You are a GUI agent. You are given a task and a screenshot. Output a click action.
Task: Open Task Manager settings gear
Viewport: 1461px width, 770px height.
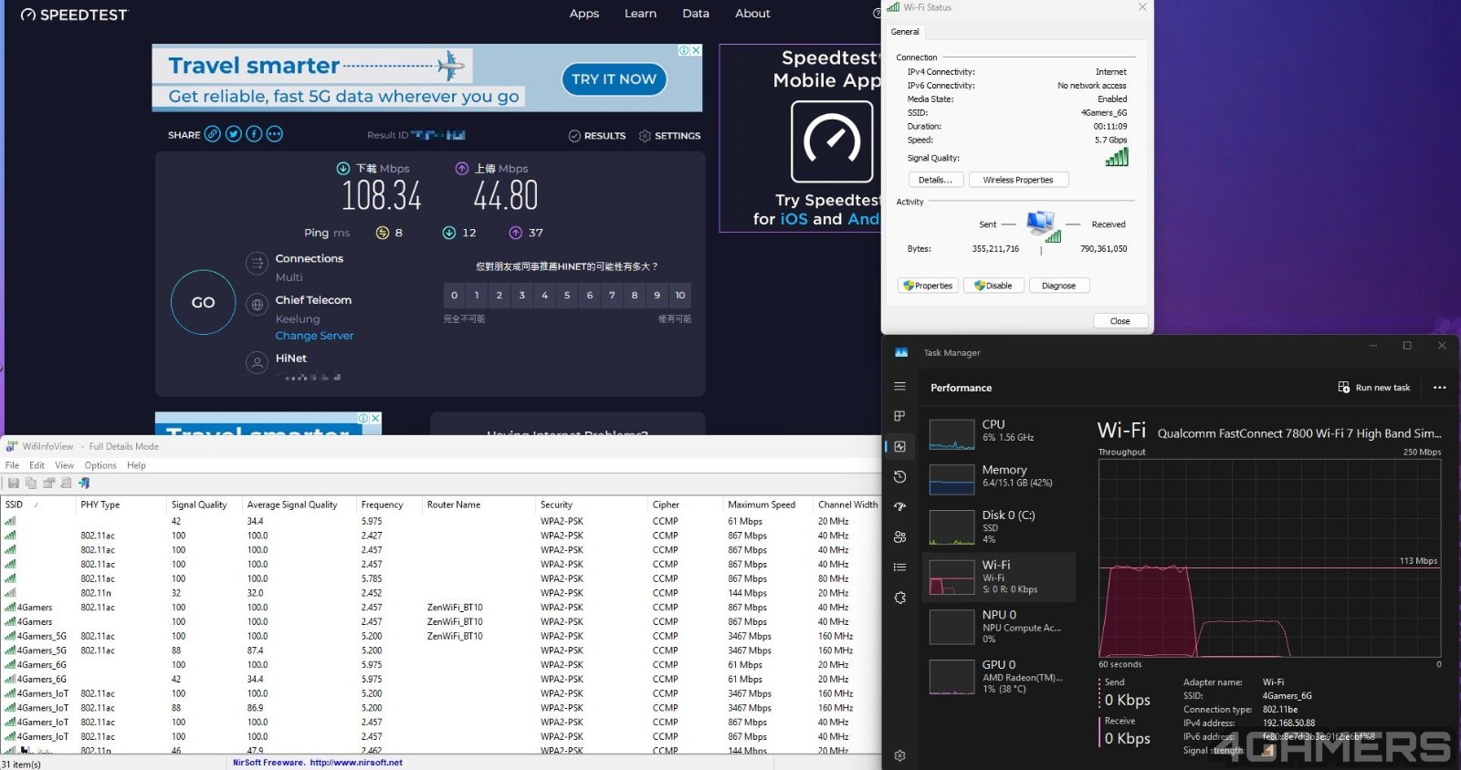(x=899, y=755)
